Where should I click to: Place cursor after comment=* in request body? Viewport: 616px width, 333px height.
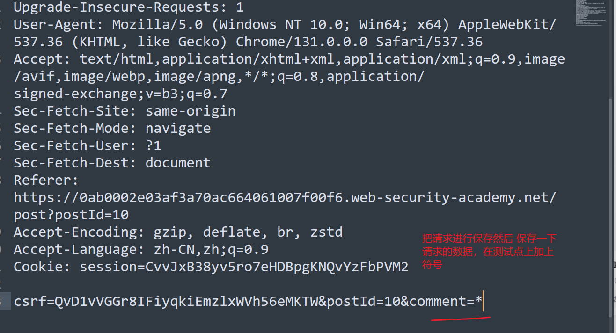click(x=483, y=302)
